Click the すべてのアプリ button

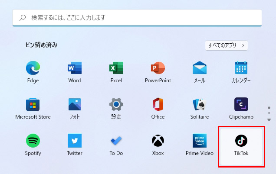pyautogui.click(x=226, y=45)
